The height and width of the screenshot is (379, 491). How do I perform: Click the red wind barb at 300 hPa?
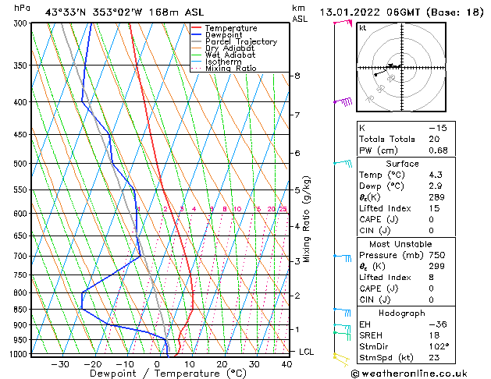point(343,23)
